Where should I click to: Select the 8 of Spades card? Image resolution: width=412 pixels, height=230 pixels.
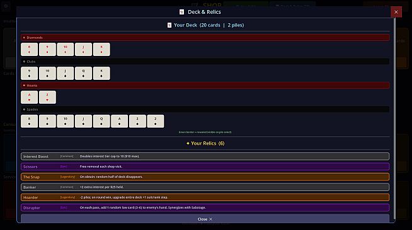[29, 121]
